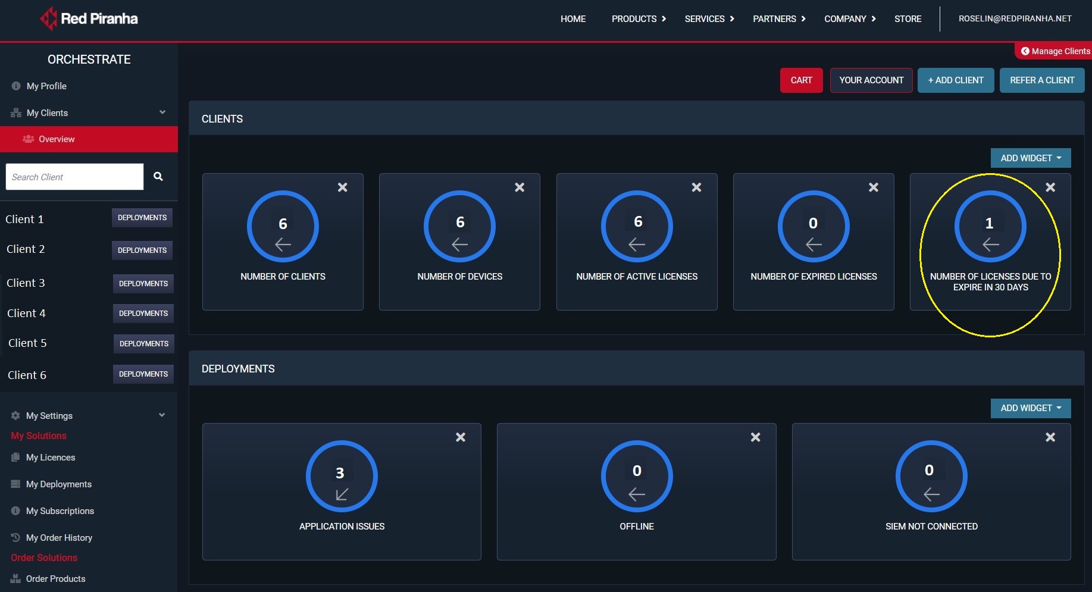Expand the Services menu
Image resolution: width=1092 pixels, height=592 pixels.
coord(709,19)
